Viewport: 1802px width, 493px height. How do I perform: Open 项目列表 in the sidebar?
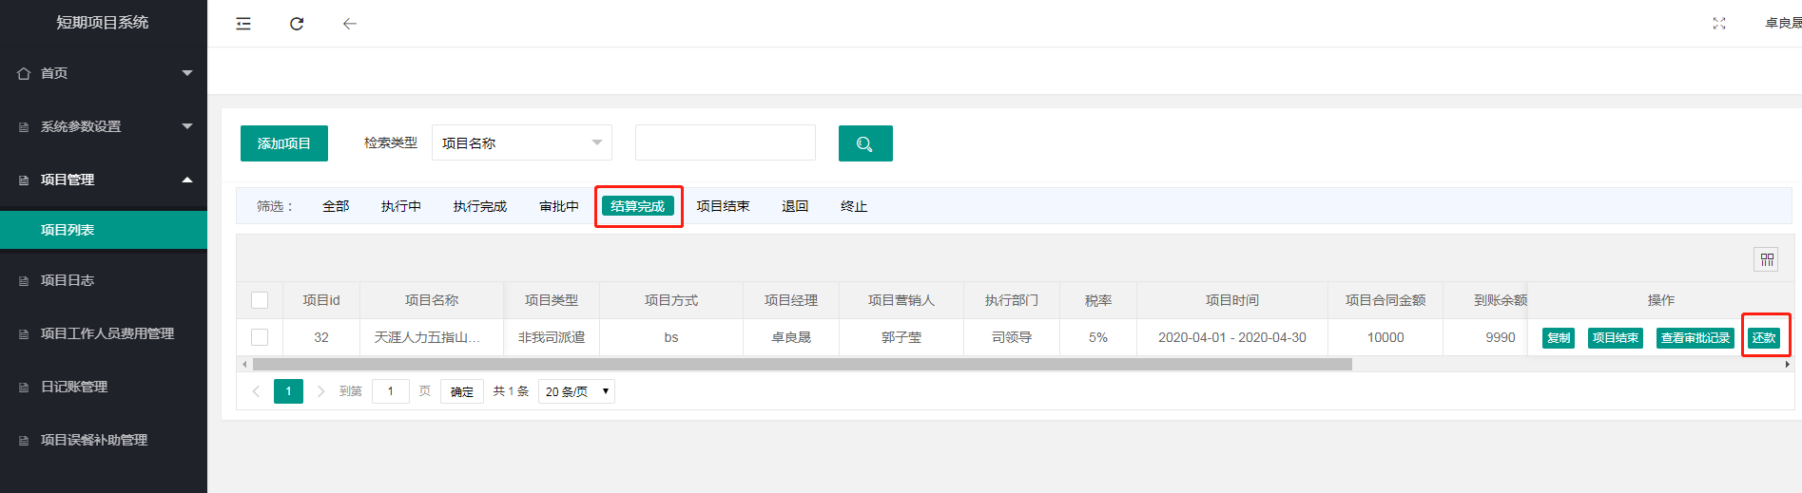(104, 230)
